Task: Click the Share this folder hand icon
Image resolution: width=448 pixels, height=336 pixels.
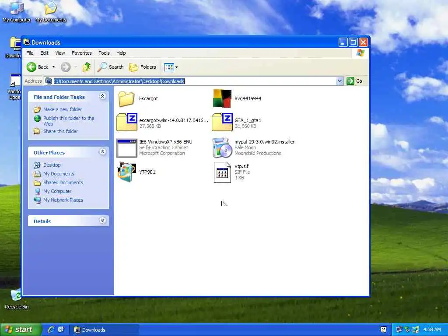Action: click(37, 131)
